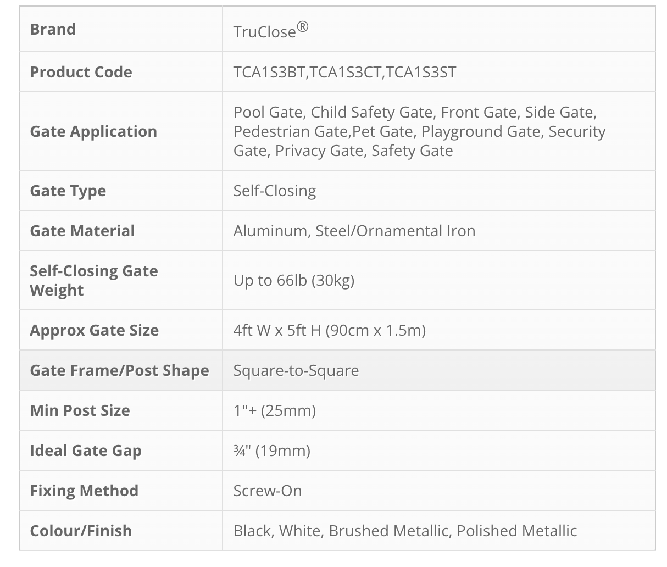Click the Brand row label
This screenshot has width=667, height=567.
tap(53, 29)
